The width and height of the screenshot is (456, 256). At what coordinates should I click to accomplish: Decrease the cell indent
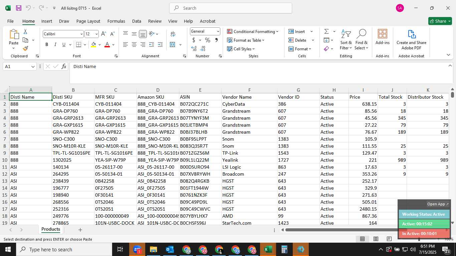152,45
